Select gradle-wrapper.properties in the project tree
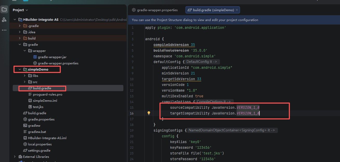Image resolution: width=340 pixels, height=162 pixels. [58, 63]
